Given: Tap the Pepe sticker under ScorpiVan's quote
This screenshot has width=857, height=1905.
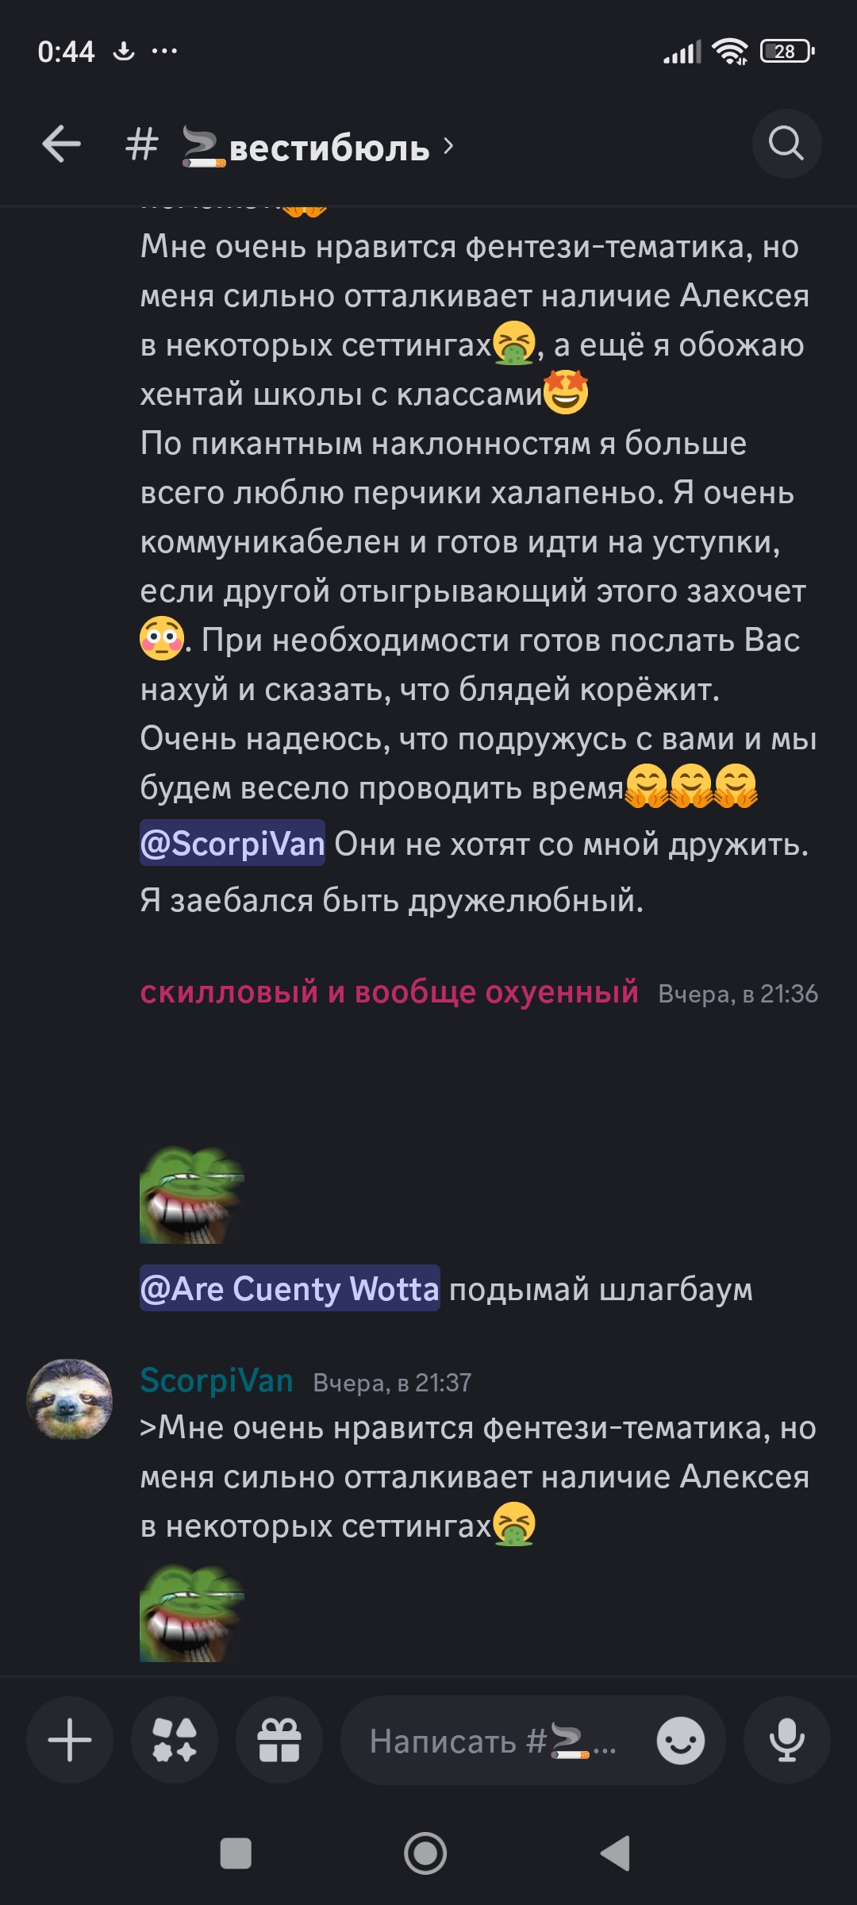Looking at the screenshot, I should click(192, 1613).
